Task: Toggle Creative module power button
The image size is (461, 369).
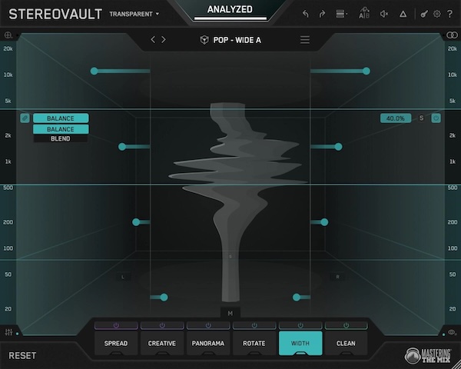Action: tap(162, 325)
